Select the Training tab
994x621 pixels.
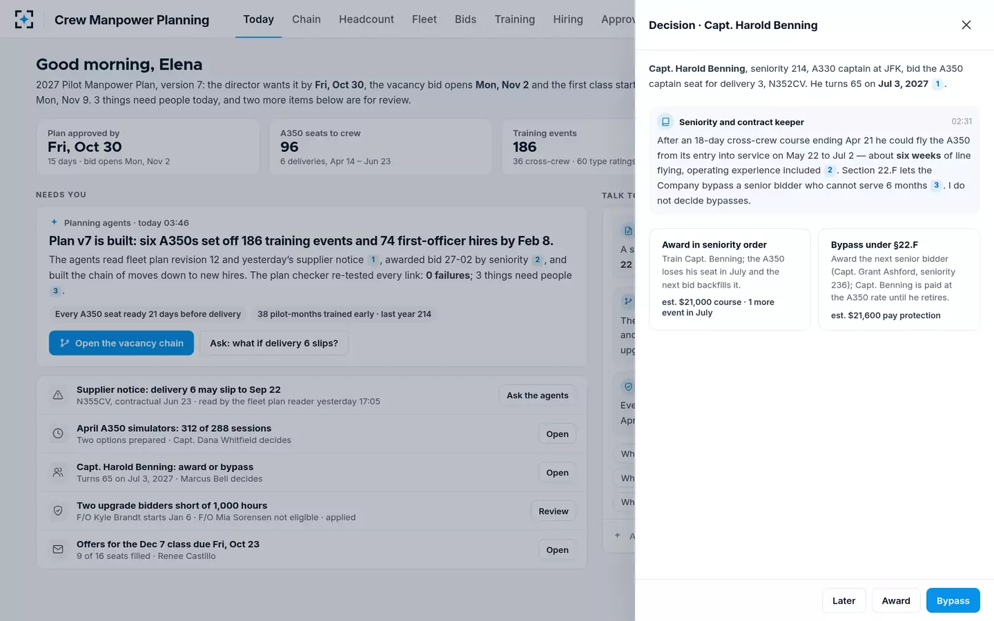click(x=514, y=19)
